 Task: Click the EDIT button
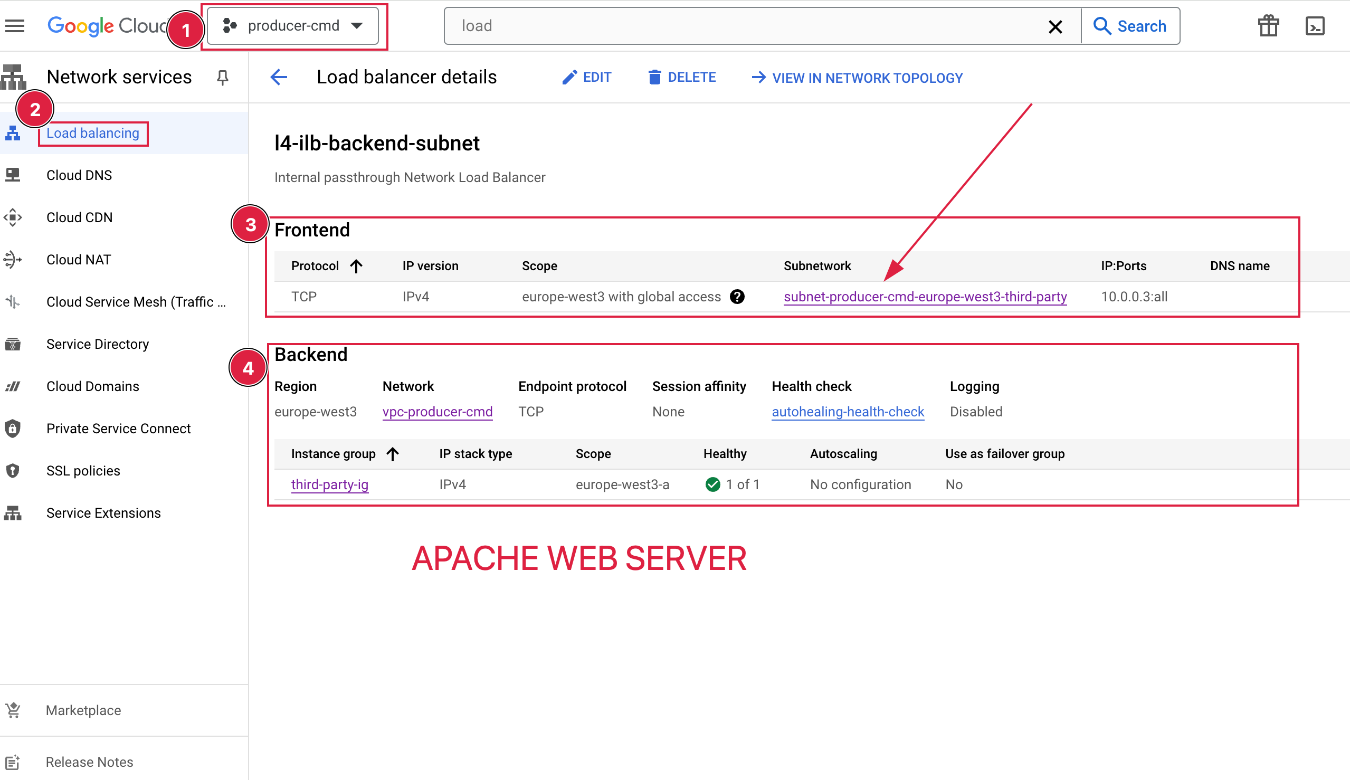pos(587,78)
